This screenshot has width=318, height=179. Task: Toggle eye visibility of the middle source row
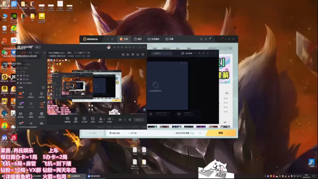pos(18,79)
